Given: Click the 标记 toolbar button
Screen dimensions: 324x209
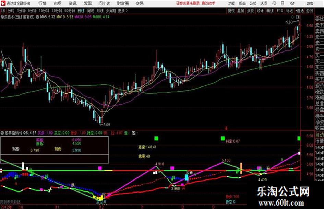Looking at the screenshot, I should click(x=289, y=11).
